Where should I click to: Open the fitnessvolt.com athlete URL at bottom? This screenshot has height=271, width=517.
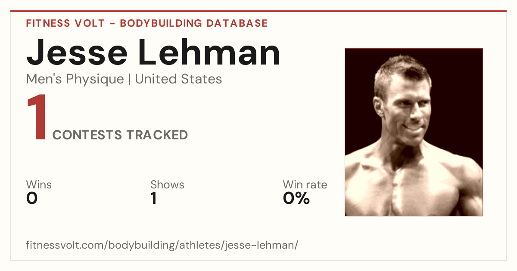coord(162,246)
